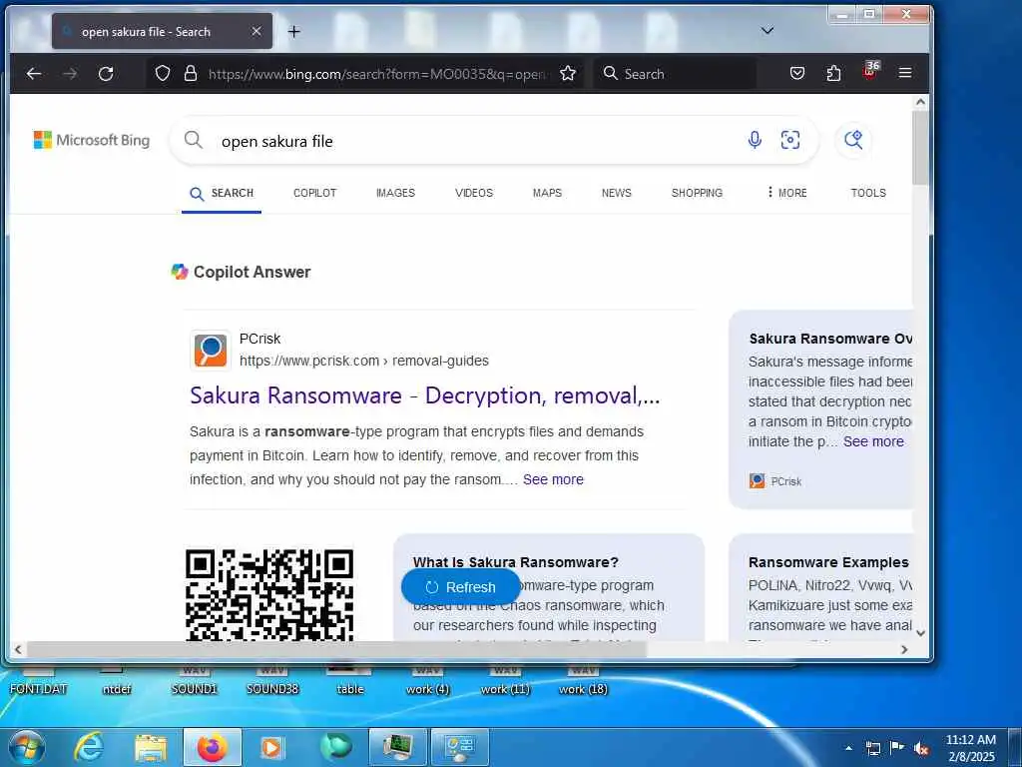Open Bing visual search camera icon

click(x=790, y=140)
